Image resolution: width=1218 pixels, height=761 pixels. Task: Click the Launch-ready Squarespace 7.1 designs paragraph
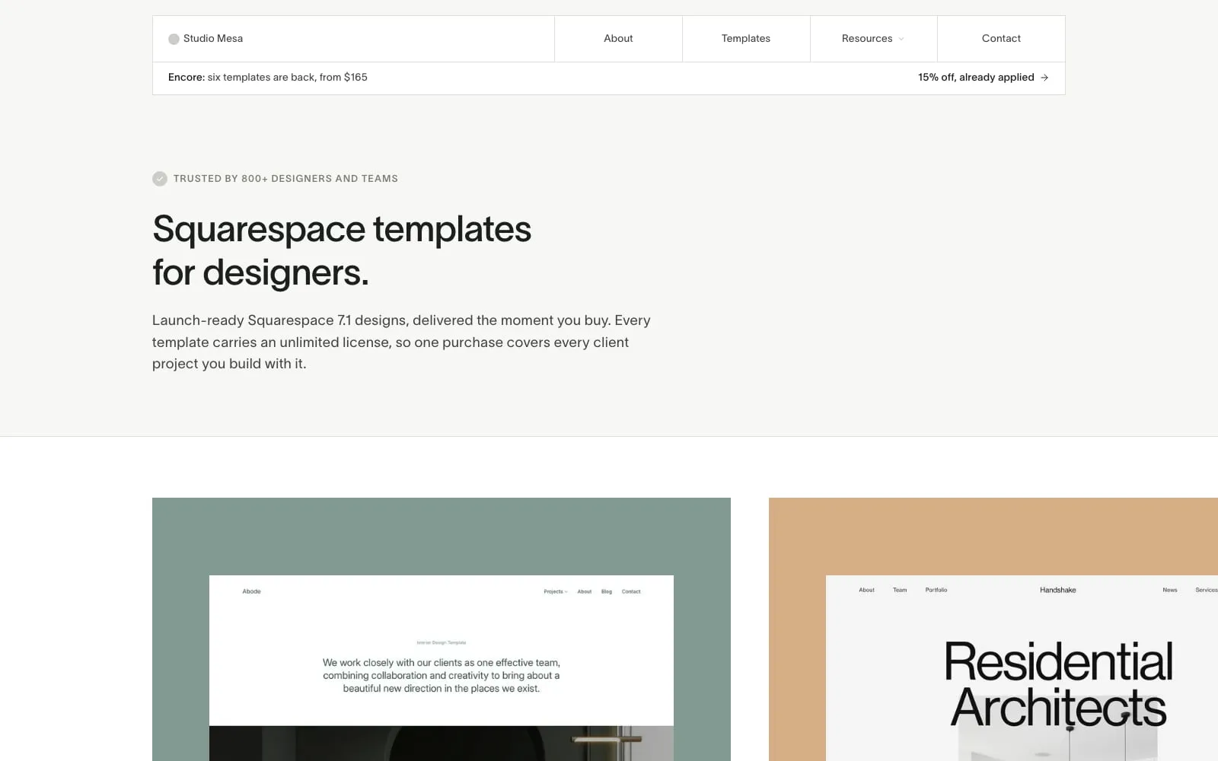click(401, 342)
